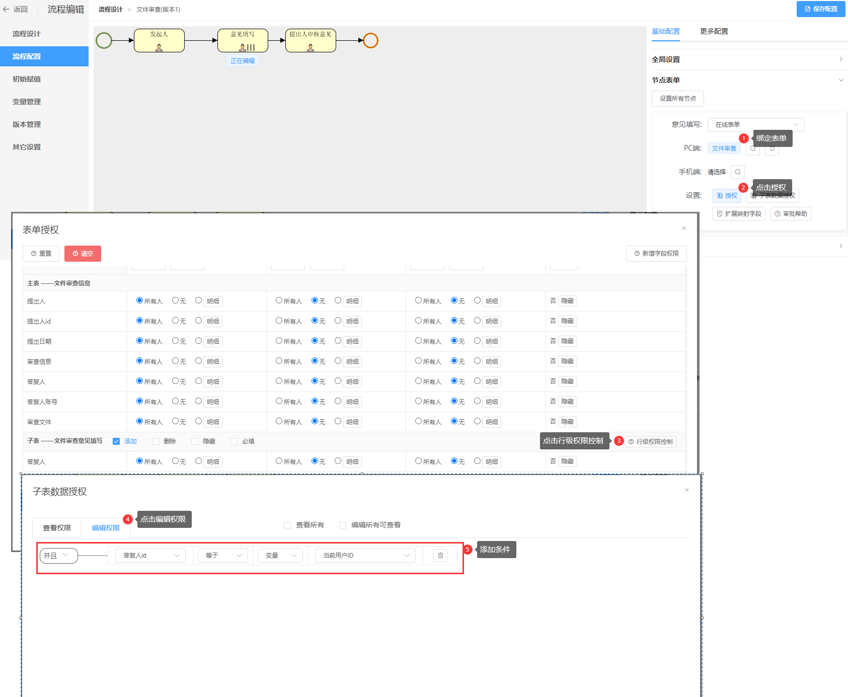Image resolution: width=848 pixels, height=697 pixels.
Task: Open the 在线表单 dropdown for 意见填写
Action: click(756, 125)
